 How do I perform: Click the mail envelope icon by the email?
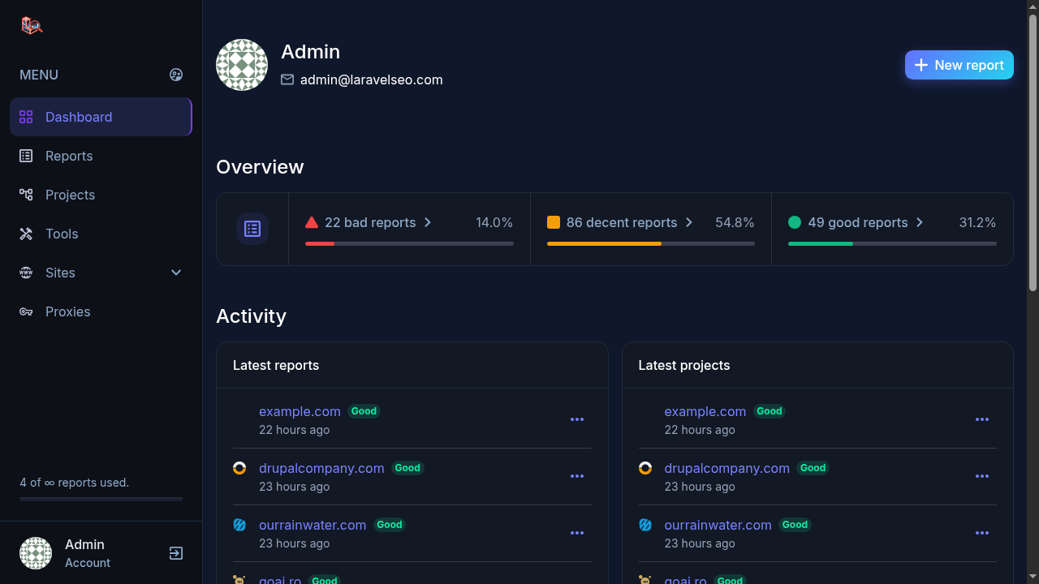tap(287, 79)
